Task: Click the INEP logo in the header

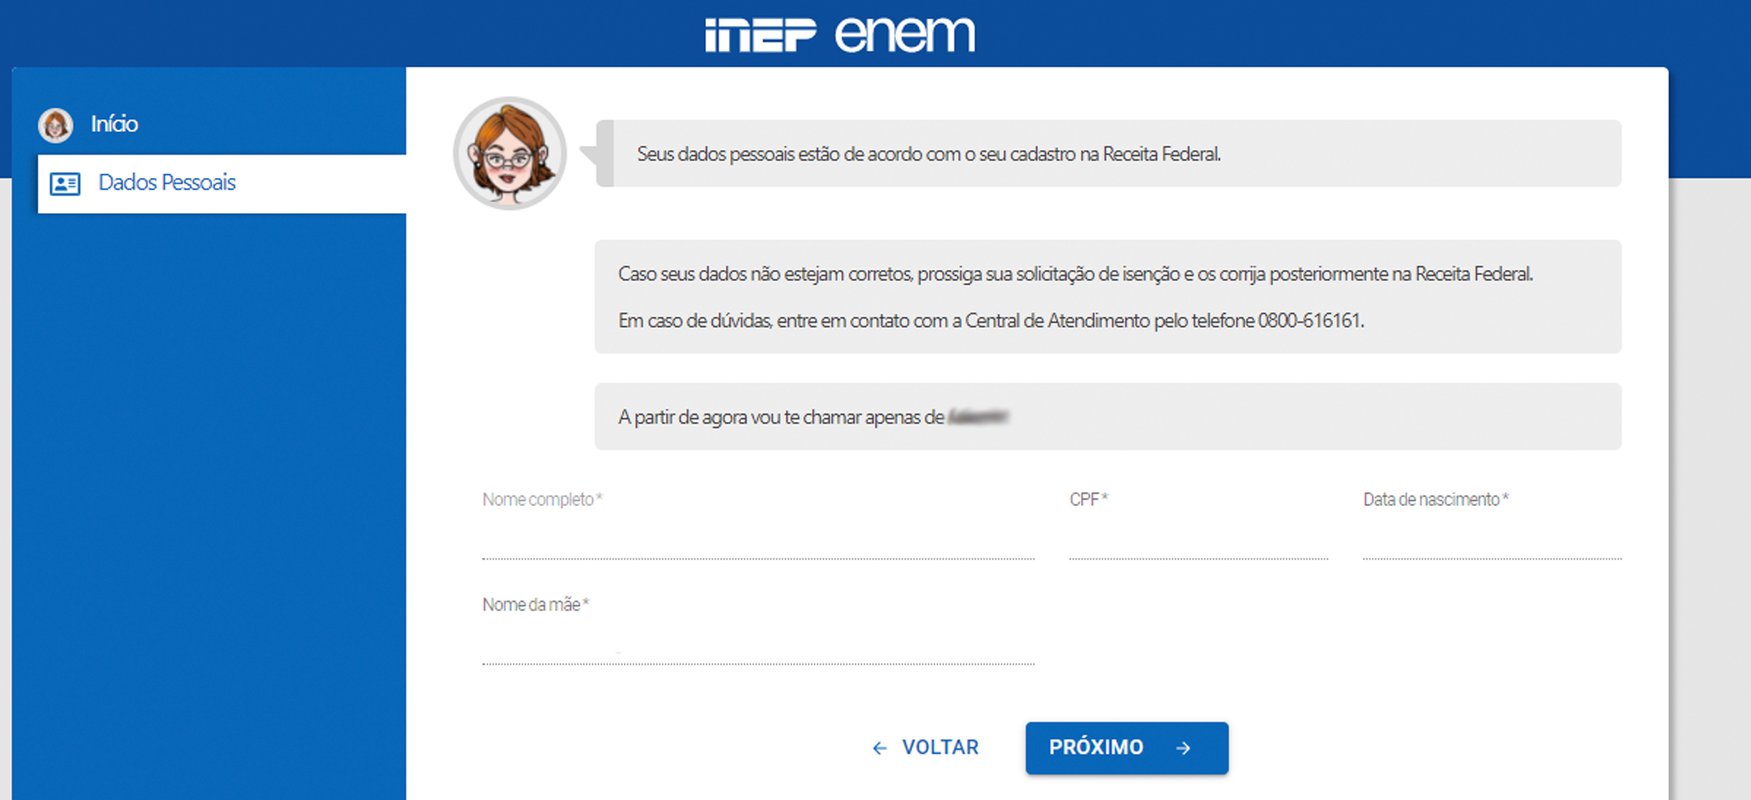Action: tap(758, 34)
